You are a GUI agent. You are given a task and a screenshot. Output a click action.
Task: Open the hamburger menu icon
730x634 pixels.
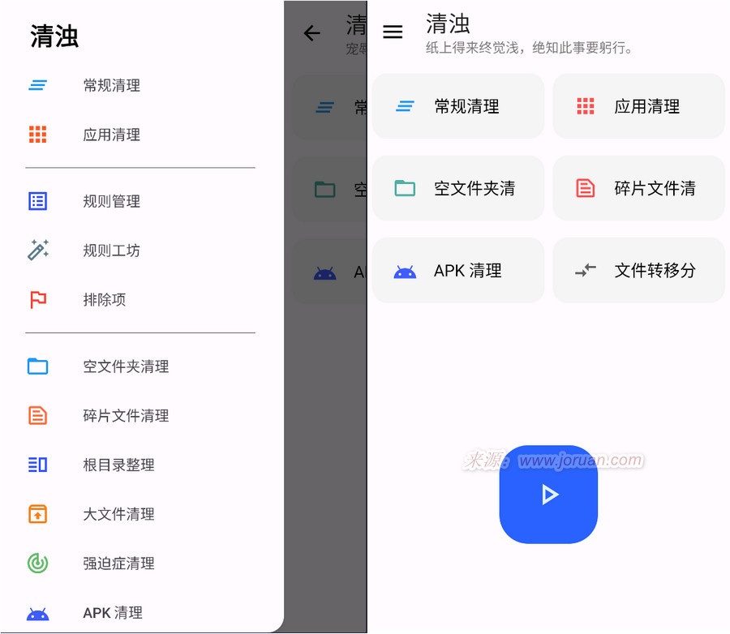pos(393,32)
